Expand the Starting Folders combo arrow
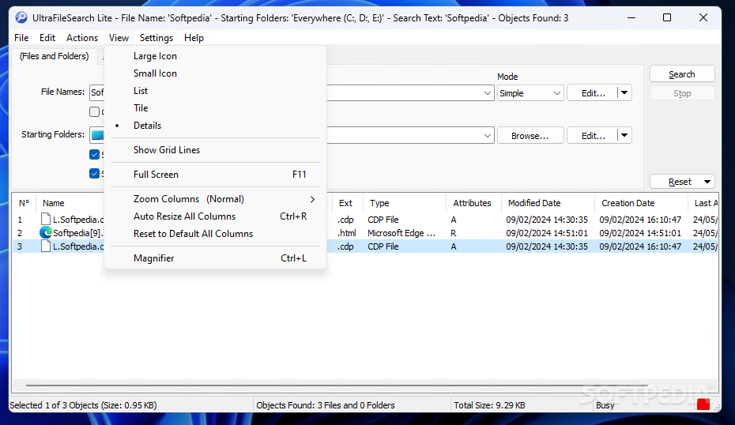Screen dimensions: 735x425 (487, 135)
